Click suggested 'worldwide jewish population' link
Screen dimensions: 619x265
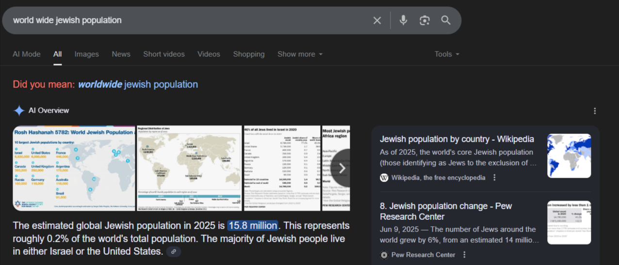(138, 84)
